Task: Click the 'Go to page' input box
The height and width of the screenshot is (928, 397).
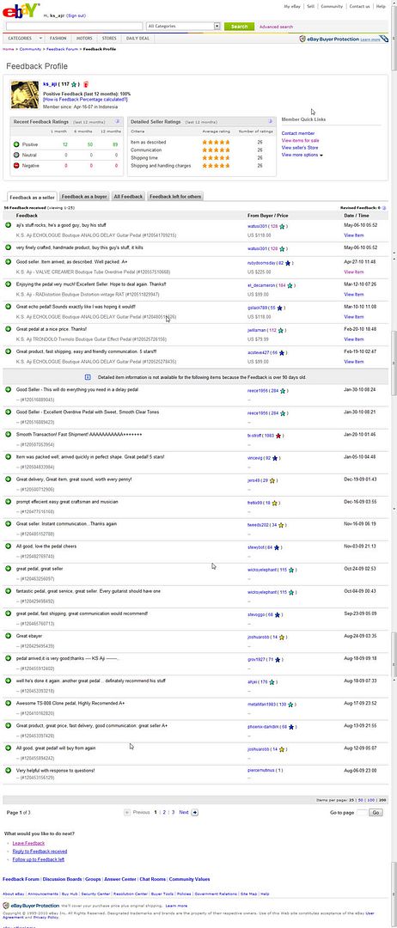Action: click(x=362, y=813)
